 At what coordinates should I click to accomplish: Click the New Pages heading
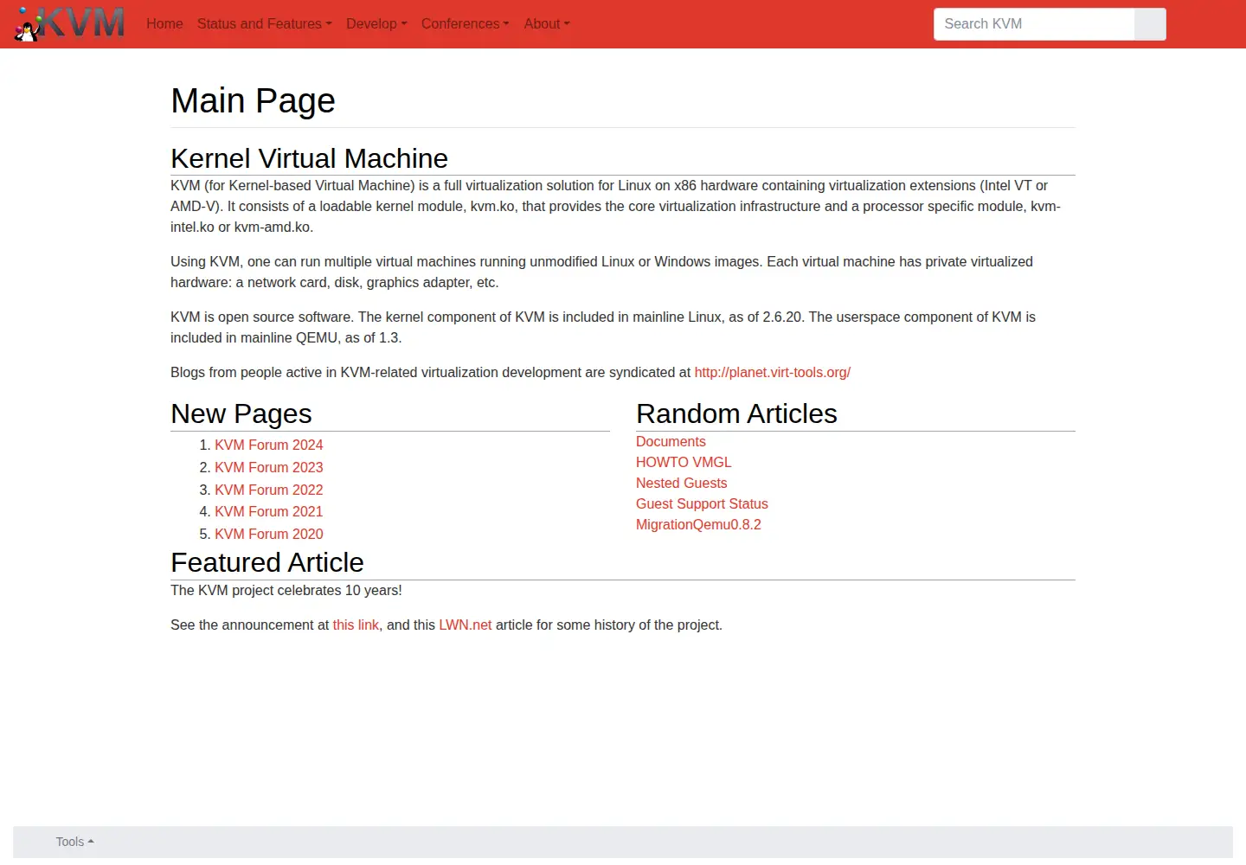click(241, 413)
